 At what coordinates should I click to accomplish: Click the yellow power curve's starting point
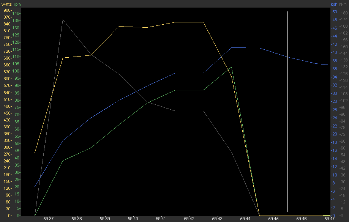tap(35, 153)
